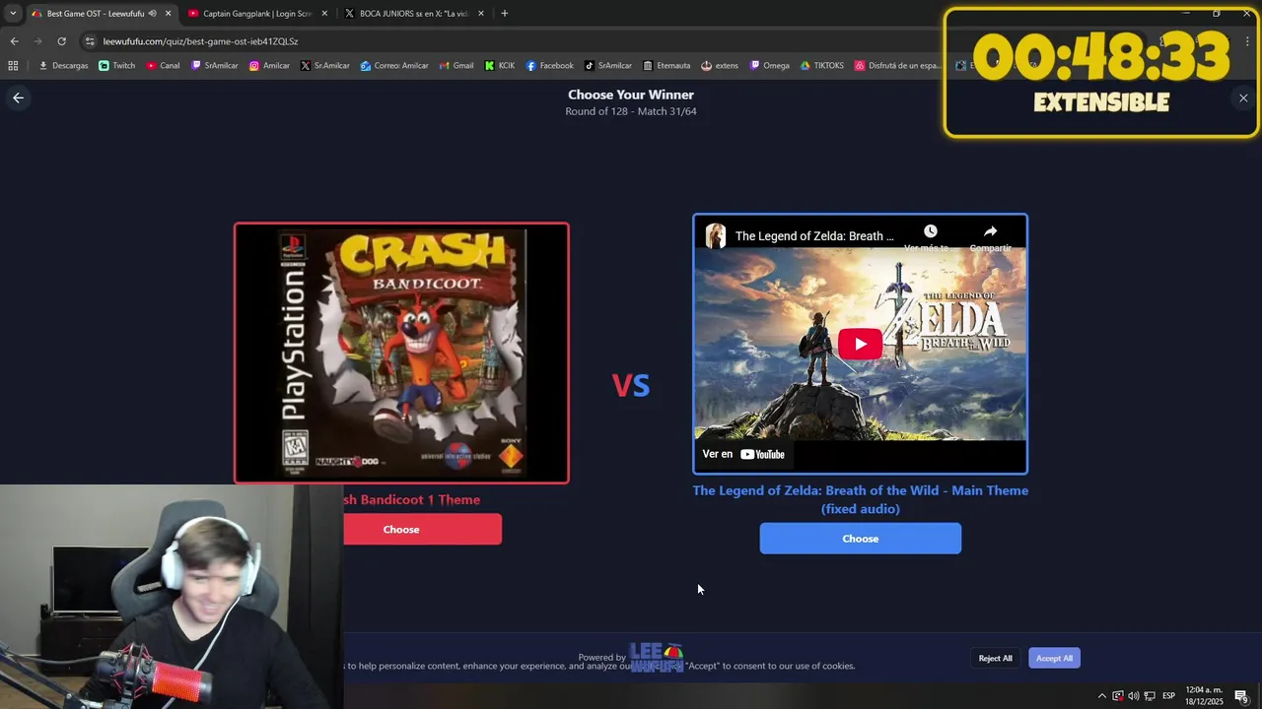Open Correo: Amilcar bookmark
This screenshot has height=709, width=1262.
tap(394, 66)
